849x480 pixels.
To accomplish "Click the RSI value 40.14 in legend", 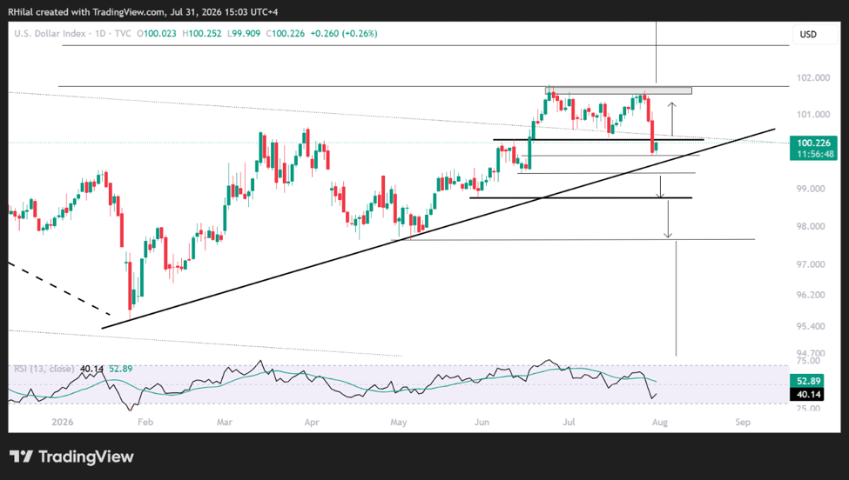I will (x=91, y=369).
